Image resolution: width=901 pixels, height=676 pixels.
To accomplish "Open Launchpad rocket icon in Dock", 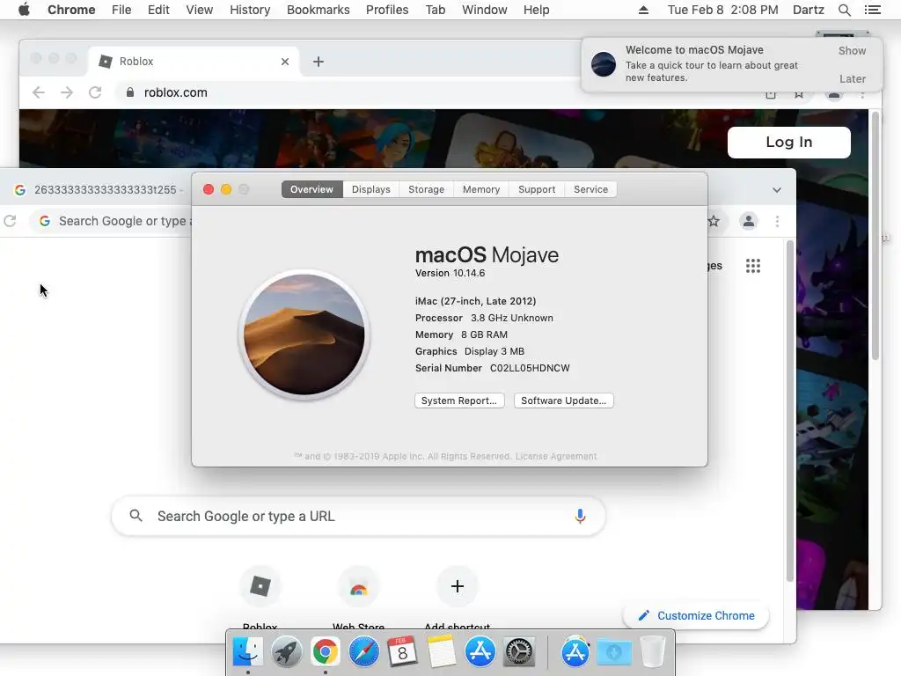I will (286, 652).
